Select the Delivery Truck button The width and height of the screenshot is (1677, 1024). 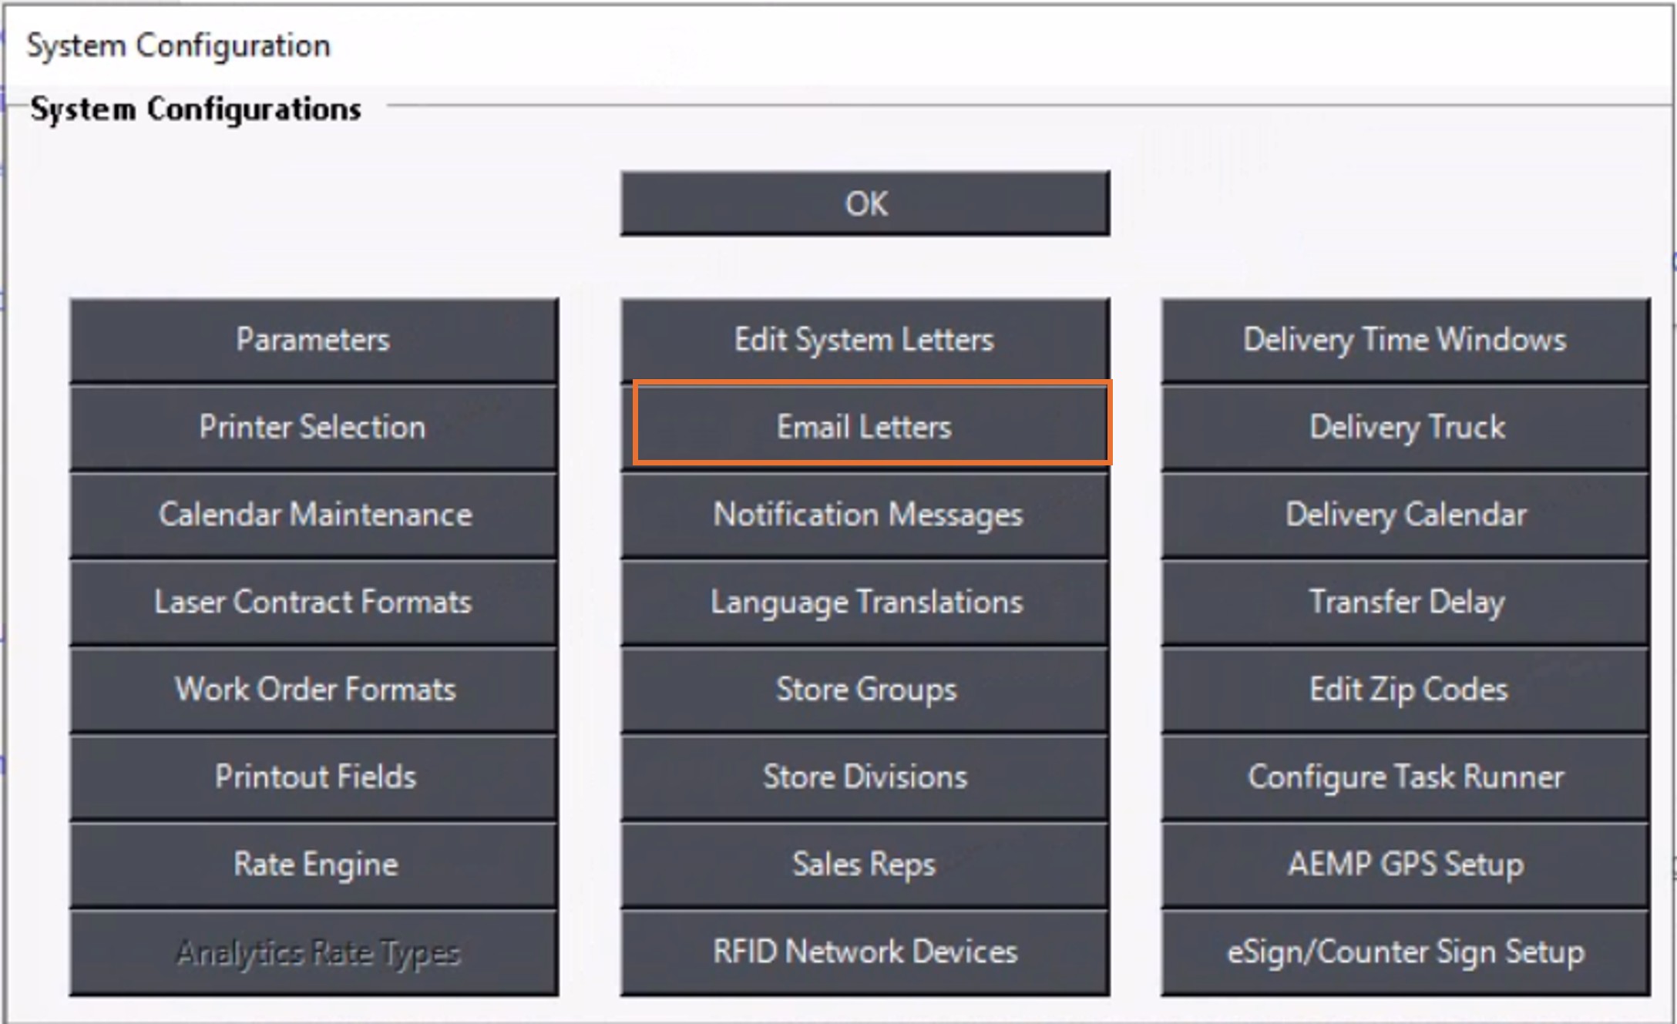[1405, 427]
